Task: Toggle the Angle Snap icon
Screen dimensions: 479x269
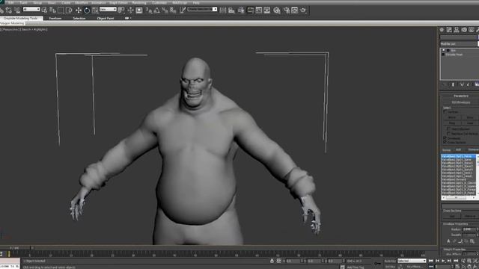Action: [156, 10]
